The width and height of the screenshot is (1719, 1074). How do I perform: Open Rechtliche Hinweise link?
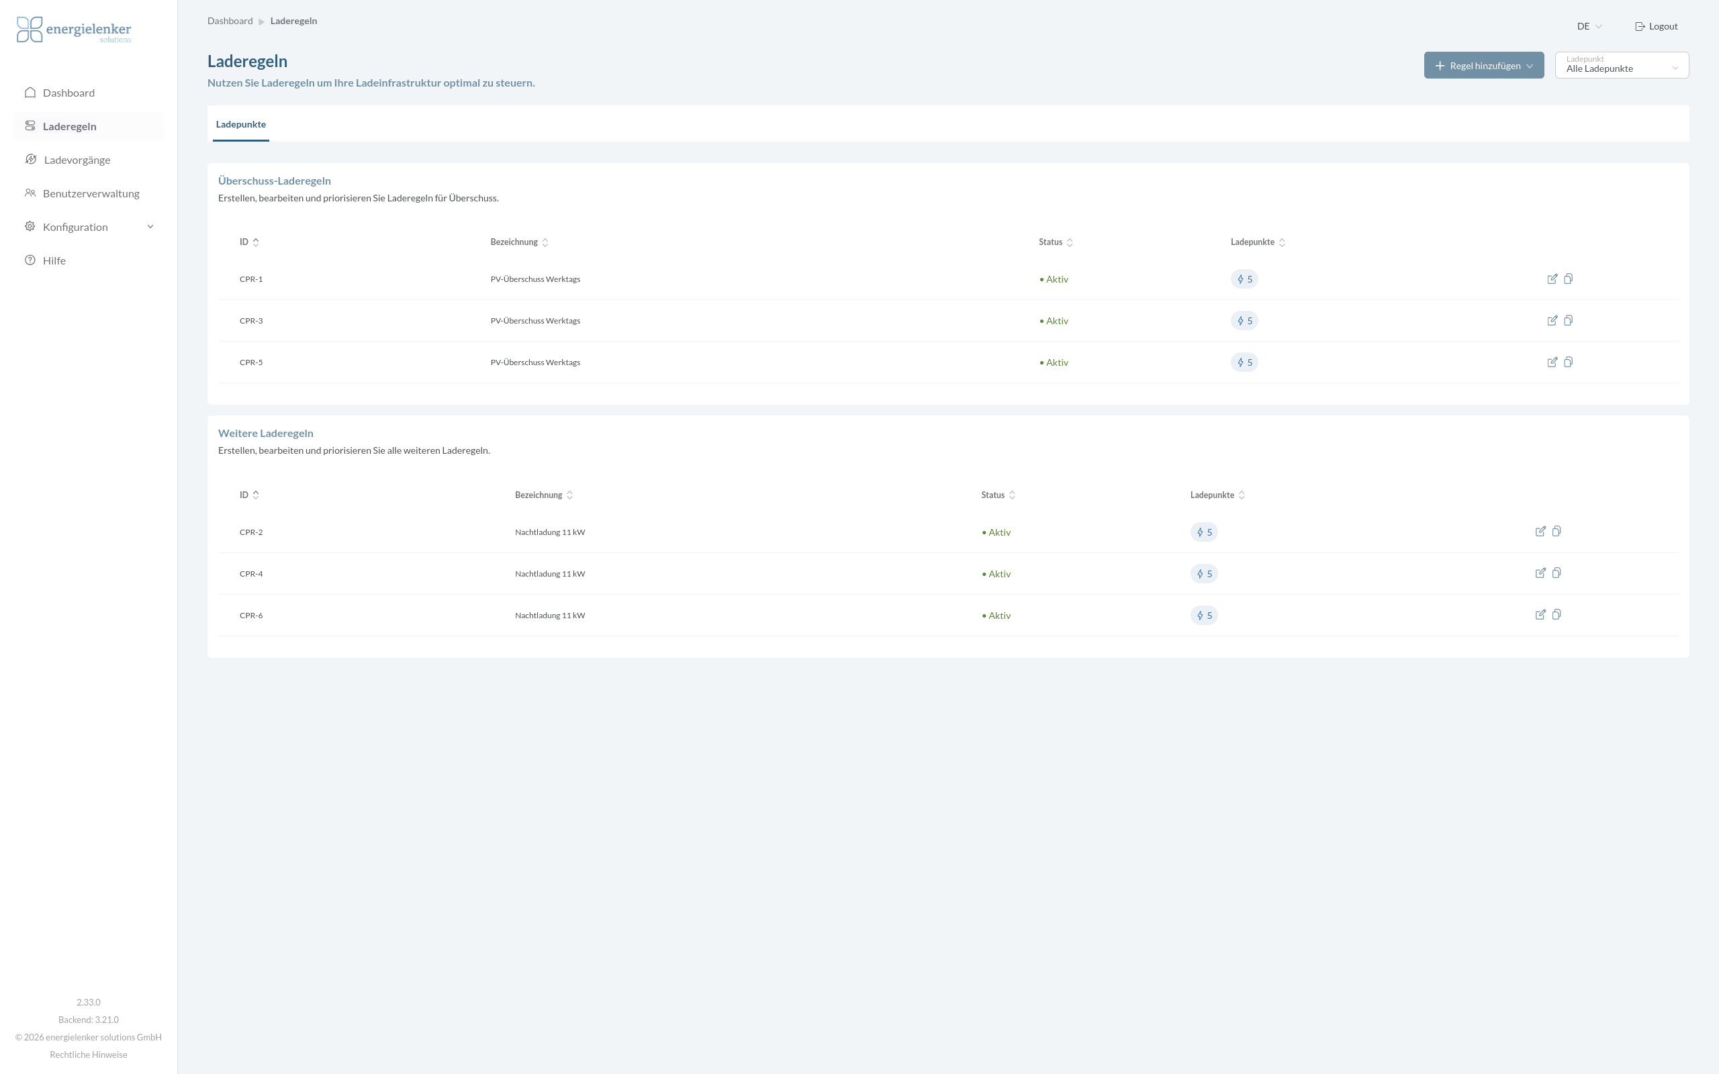[89, 1055]
